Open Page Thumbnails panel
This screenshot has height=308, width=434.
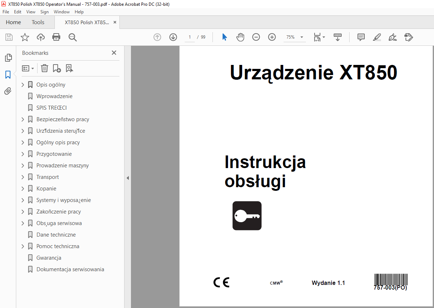pos(8,57)
